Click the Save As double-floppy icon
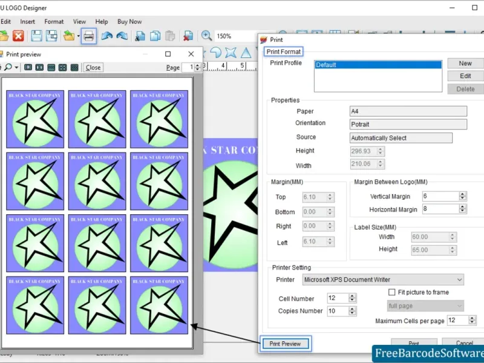 (51, 36)
